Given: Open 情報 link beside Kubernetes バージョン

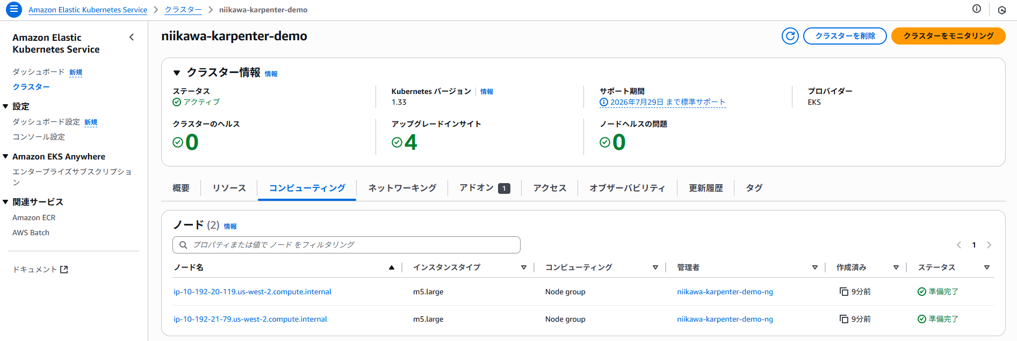Looking at the screenshot, I should point(487,92).
